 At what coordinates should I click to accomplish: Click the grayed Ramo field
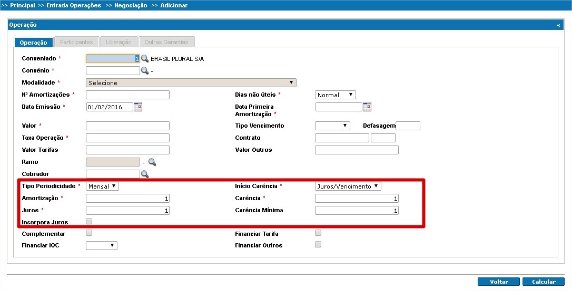click(113, 162)
